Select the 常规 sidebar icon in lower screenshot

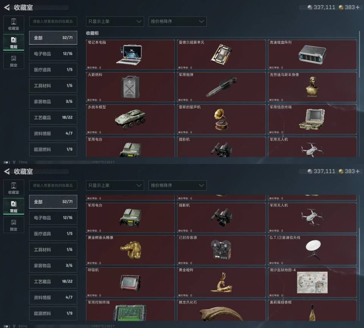coord(14,206)
